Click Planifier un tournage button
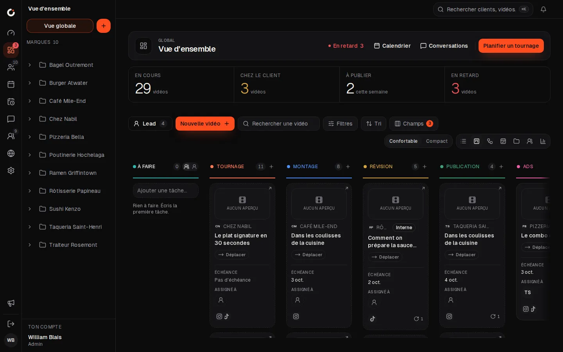 [x=511, y=46]
